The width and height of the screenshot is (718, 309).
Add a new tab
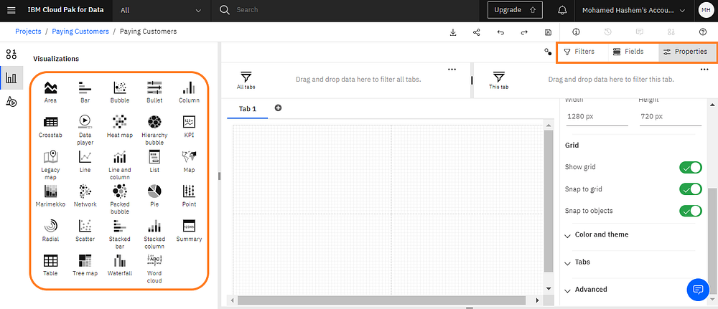pyautogui.click(x=278, y=108)
